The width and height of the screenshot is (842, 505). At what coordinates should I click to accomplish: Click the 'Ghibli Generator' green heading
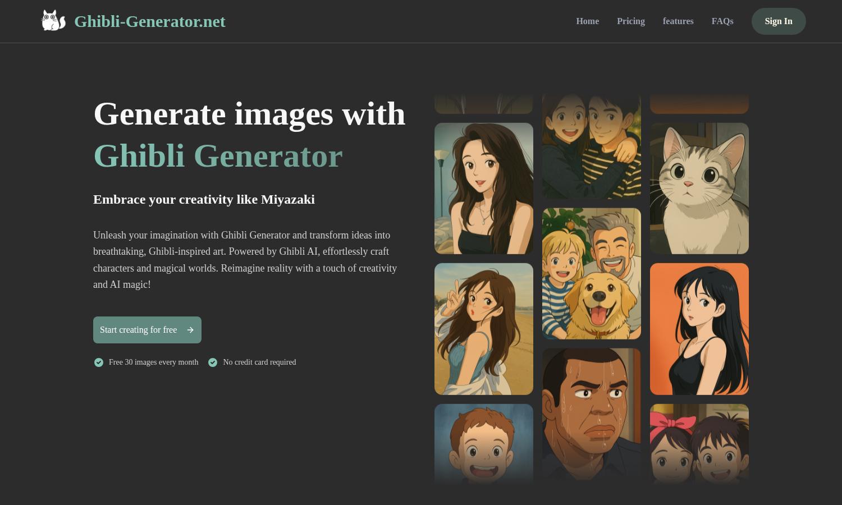tap(218, 156)
